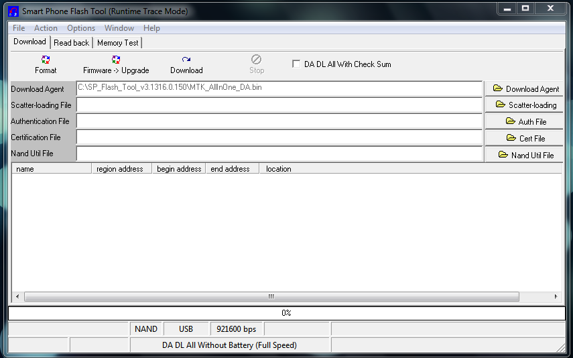Click the disabled Stop icon
Viewport: 573px width, 358px height.
[256, 59]
